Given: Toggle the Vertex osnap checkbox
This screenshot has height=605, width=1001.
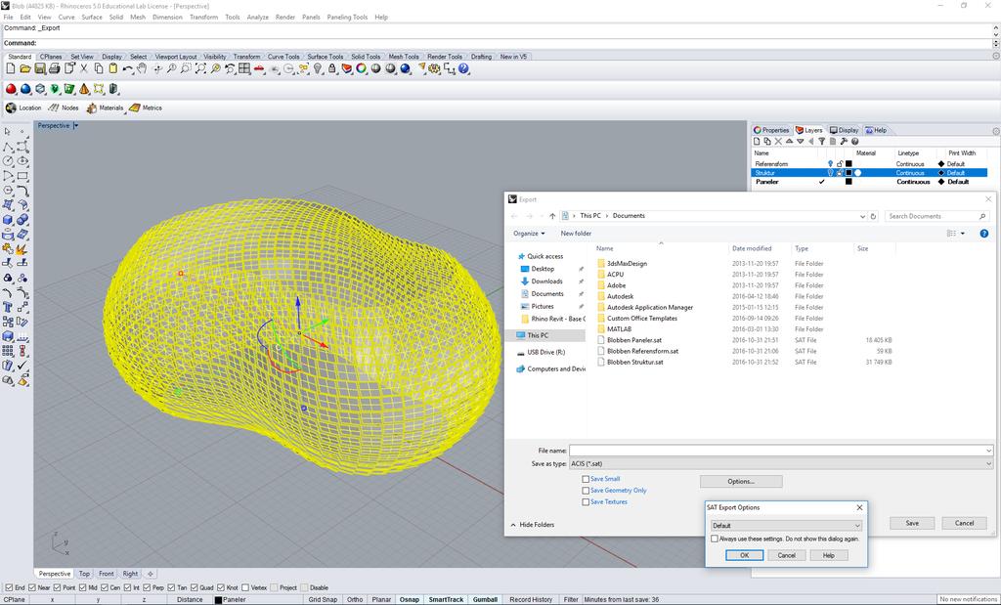Looking at the screenshot, I should point(245,587).
